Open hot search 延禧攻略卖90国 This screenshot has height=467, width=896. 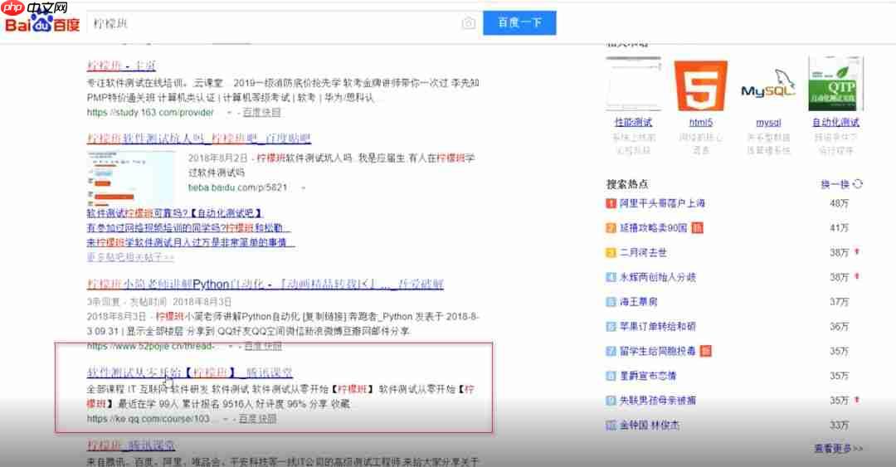tap(653, 227)
